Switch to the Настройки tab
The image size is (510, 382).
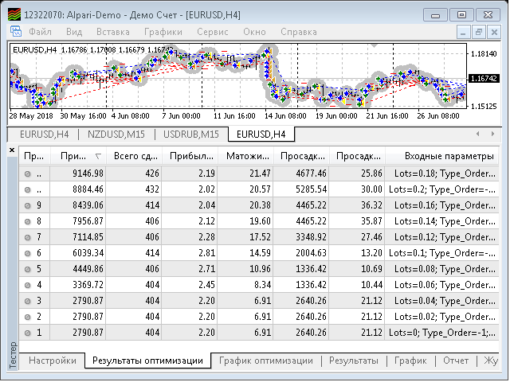[53, 361]
